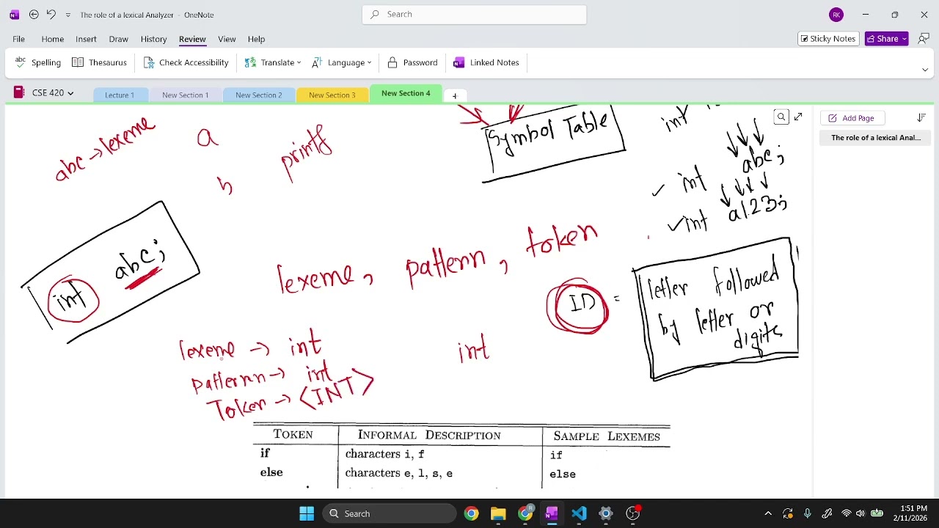Open File Explorer from the taskbar

pos(498,513)
